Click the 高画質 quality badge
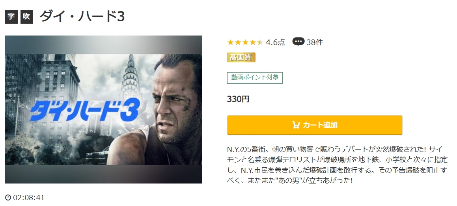 241,58
